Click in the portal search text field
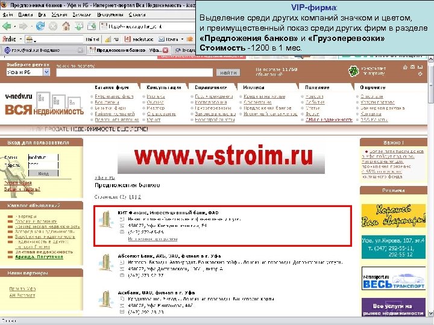This screenshot has height=325, width=434. (x=134, y=72)
